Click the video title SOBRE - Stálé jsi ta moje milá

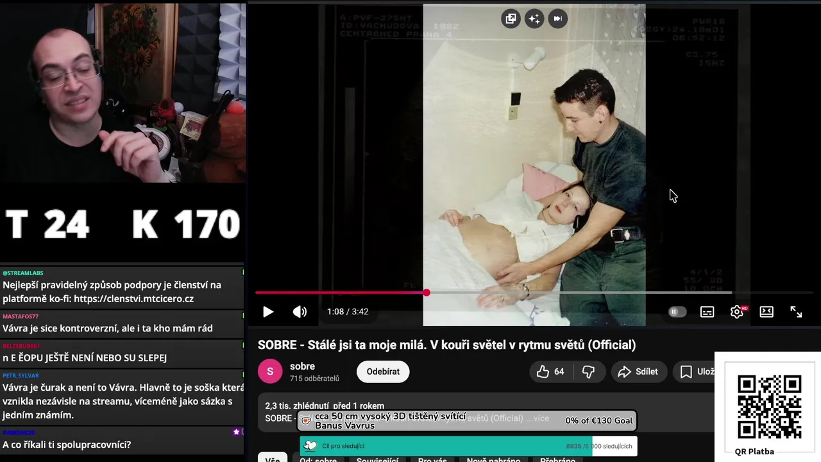[446, 345]
